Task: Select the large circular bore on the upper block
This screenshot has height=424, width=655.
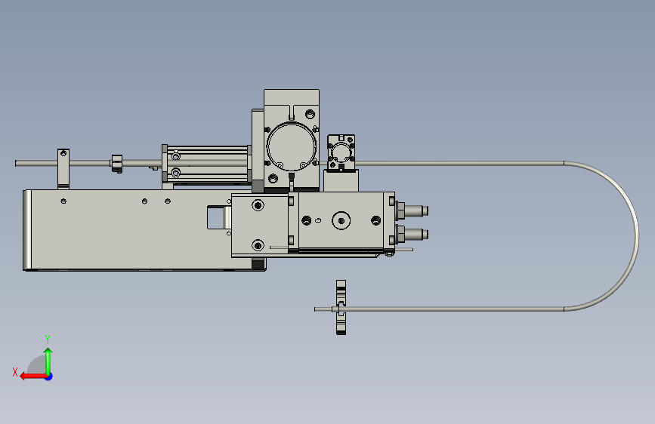Action: click(x=292, y=146)
